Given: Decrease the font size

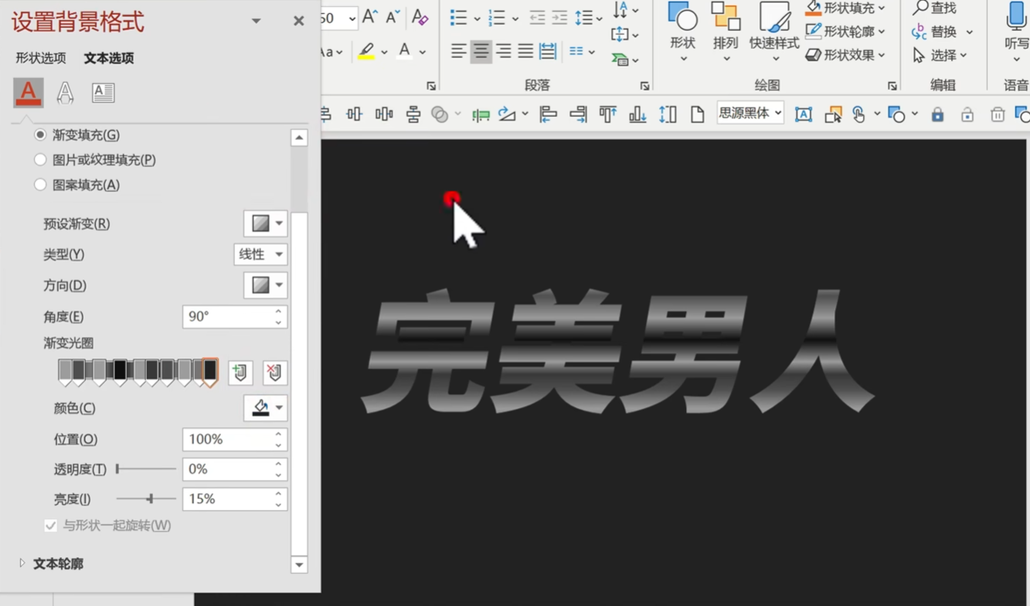Looking at the screenshot, I should [393, 17].
